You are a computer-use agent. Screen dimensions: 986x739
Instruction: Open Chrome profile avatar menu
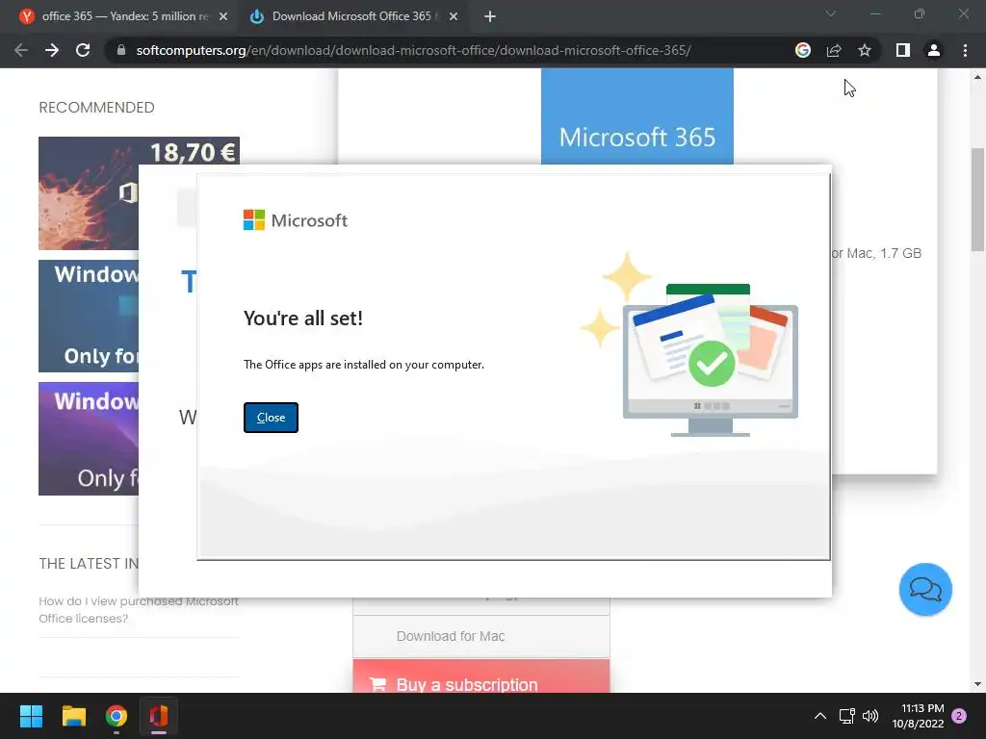(x=934, y=50)
